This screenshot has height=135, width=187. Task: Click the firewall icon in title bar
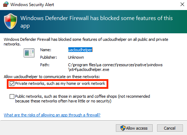click(6, 4)
